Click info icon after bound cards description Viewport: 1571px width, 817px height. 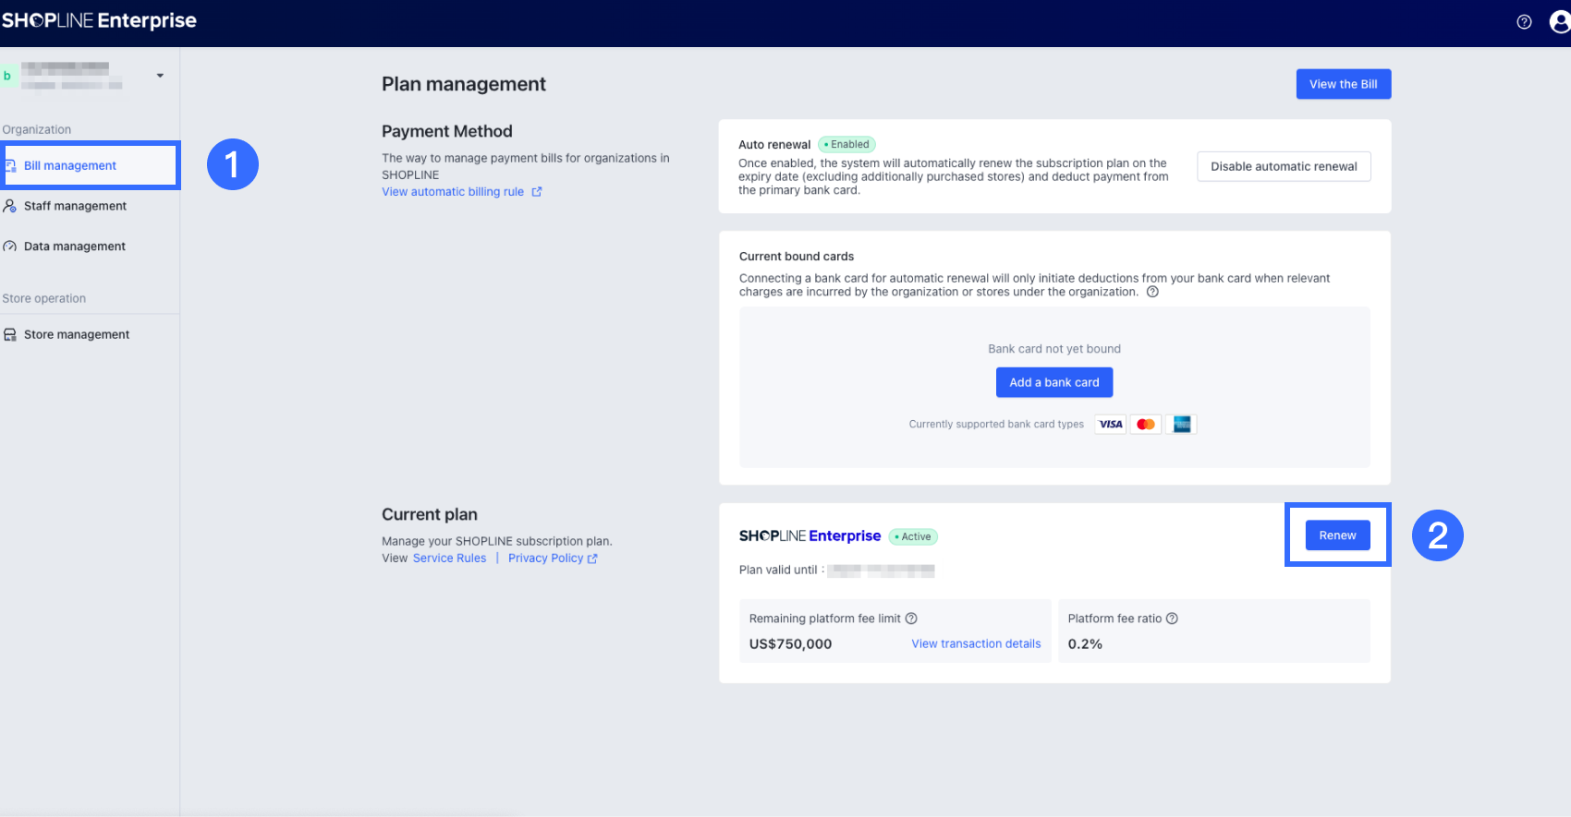[x=1152, y=292]
